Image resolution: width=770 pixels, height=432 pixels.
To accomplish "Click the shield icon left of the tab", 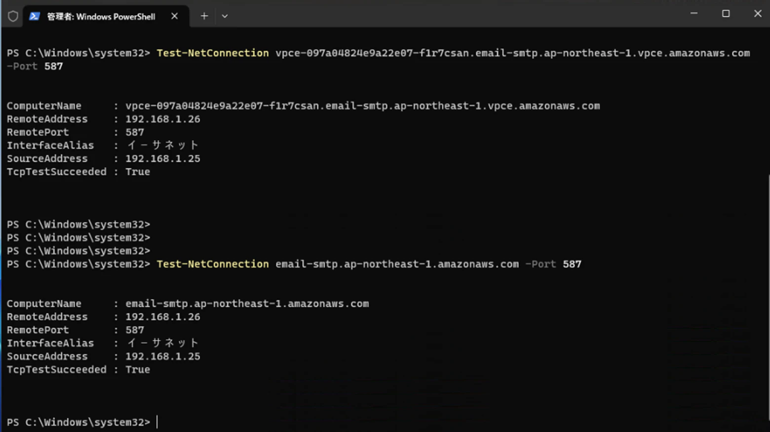I will pos(13,16).
